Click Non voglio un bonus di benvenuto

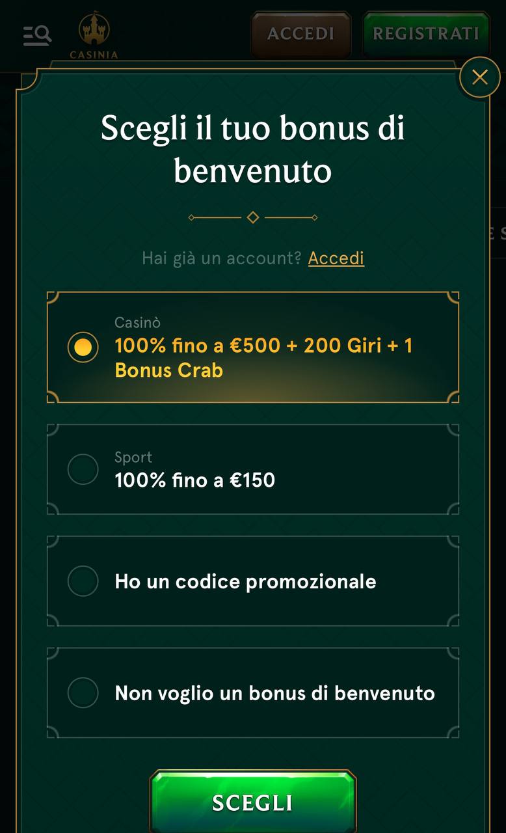pos(274,693)
